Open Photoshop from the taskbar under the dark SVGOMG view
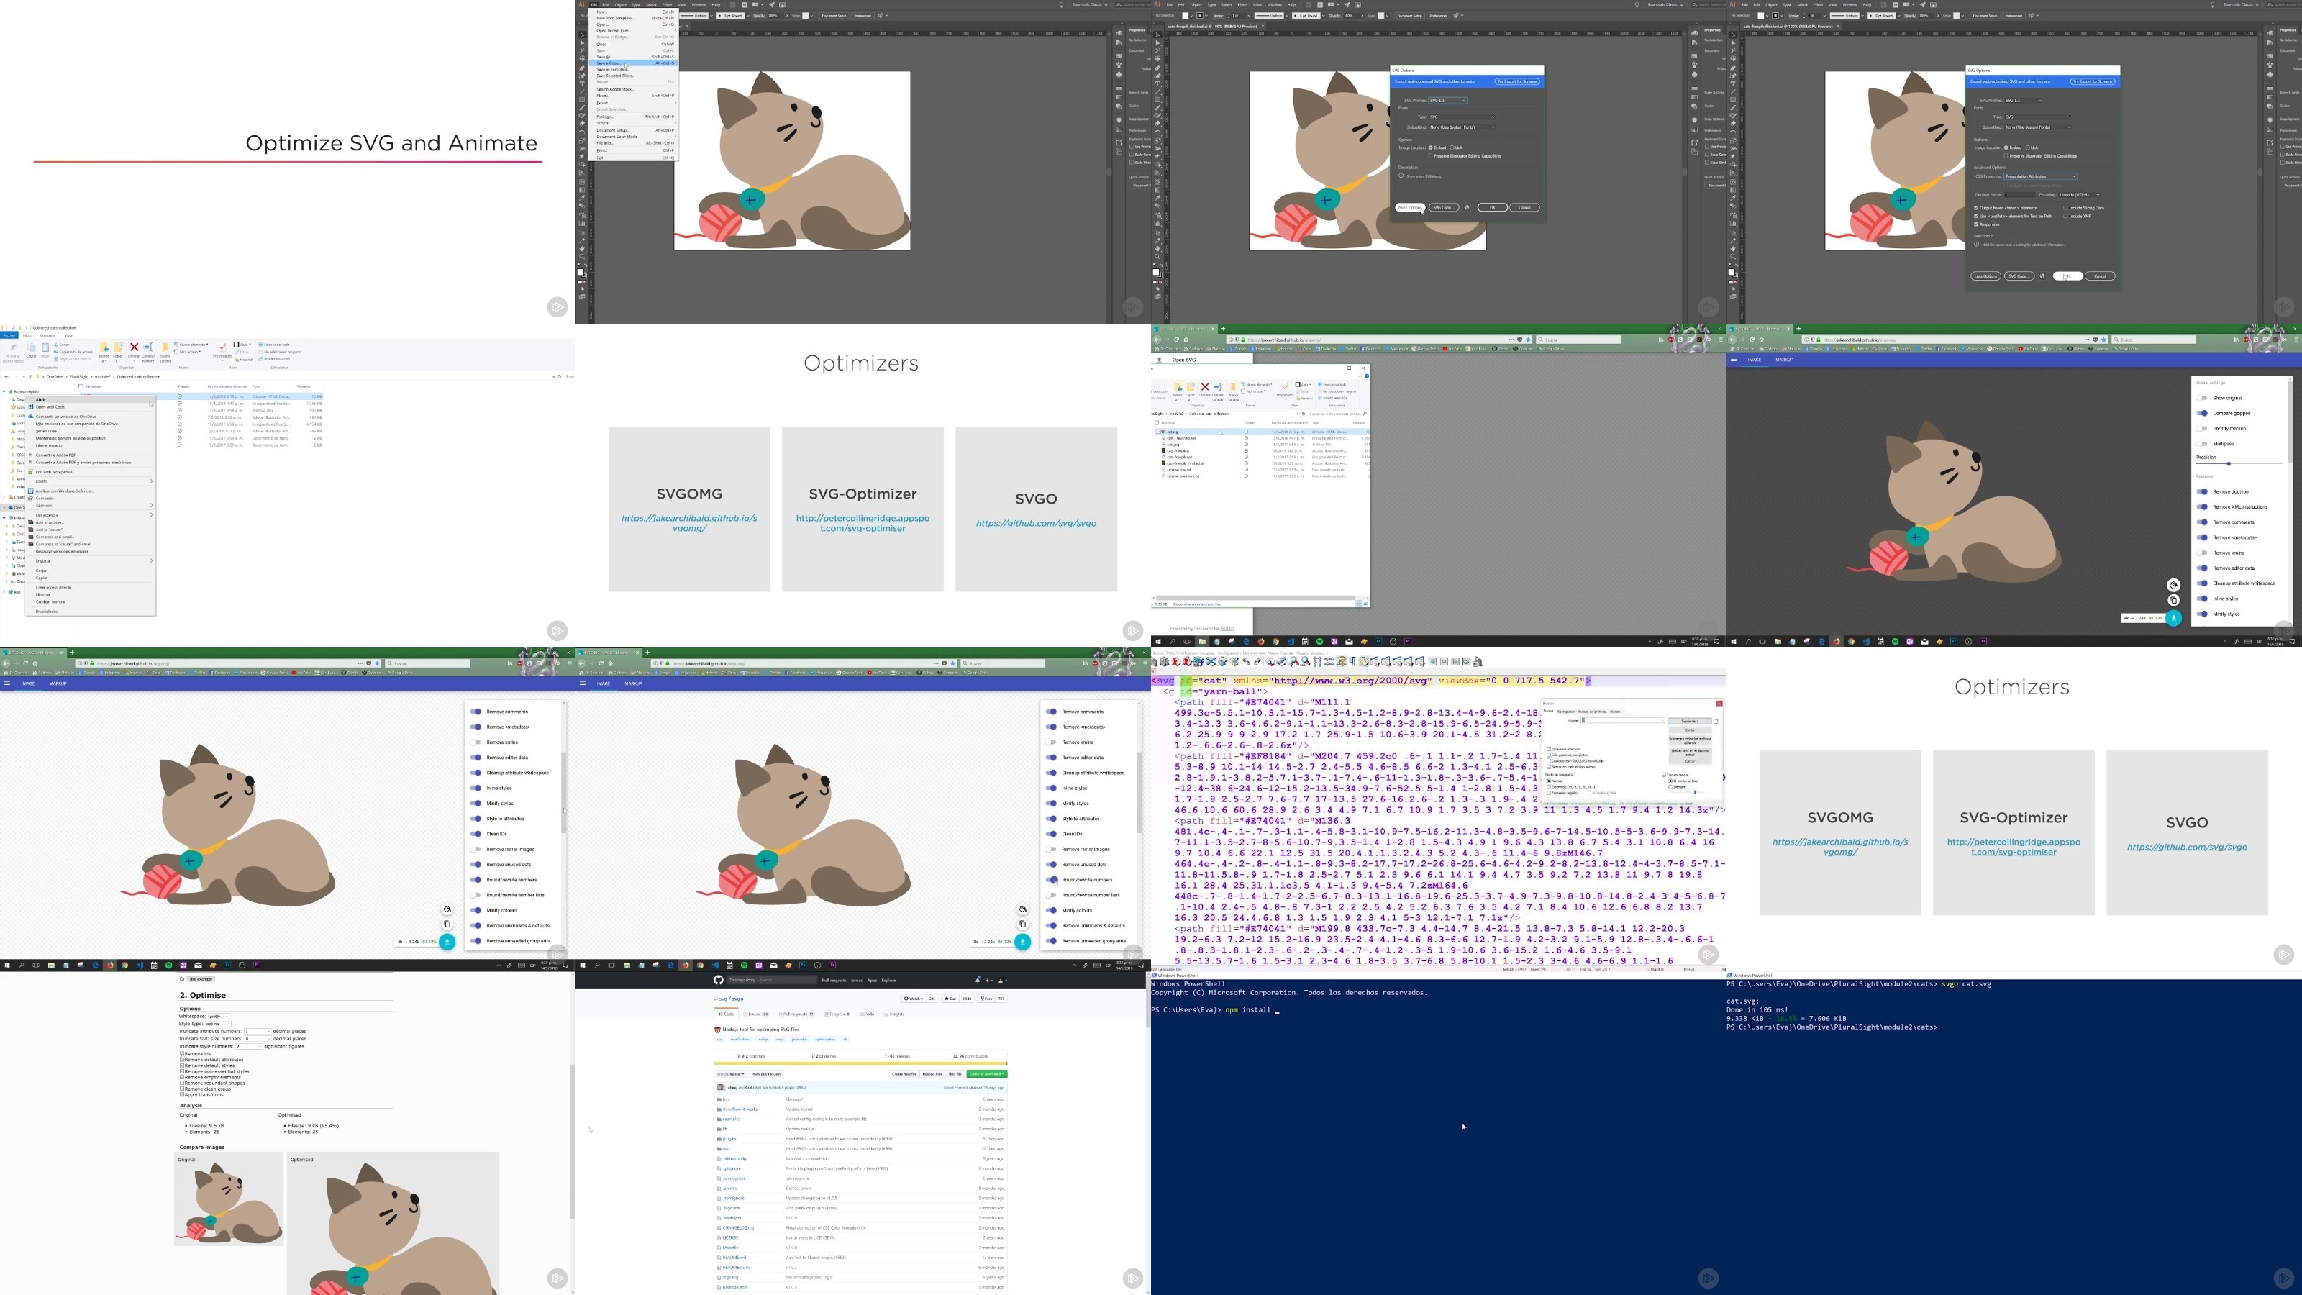 tap(1954, 642)
